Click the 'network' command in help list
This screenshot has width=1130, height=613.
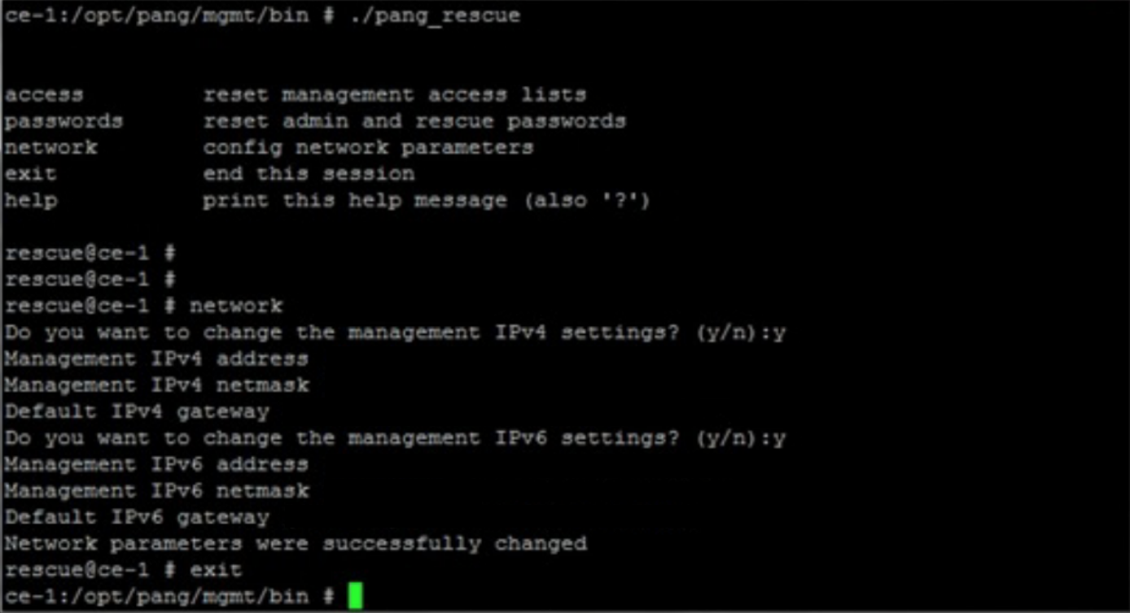click(50, 148)
